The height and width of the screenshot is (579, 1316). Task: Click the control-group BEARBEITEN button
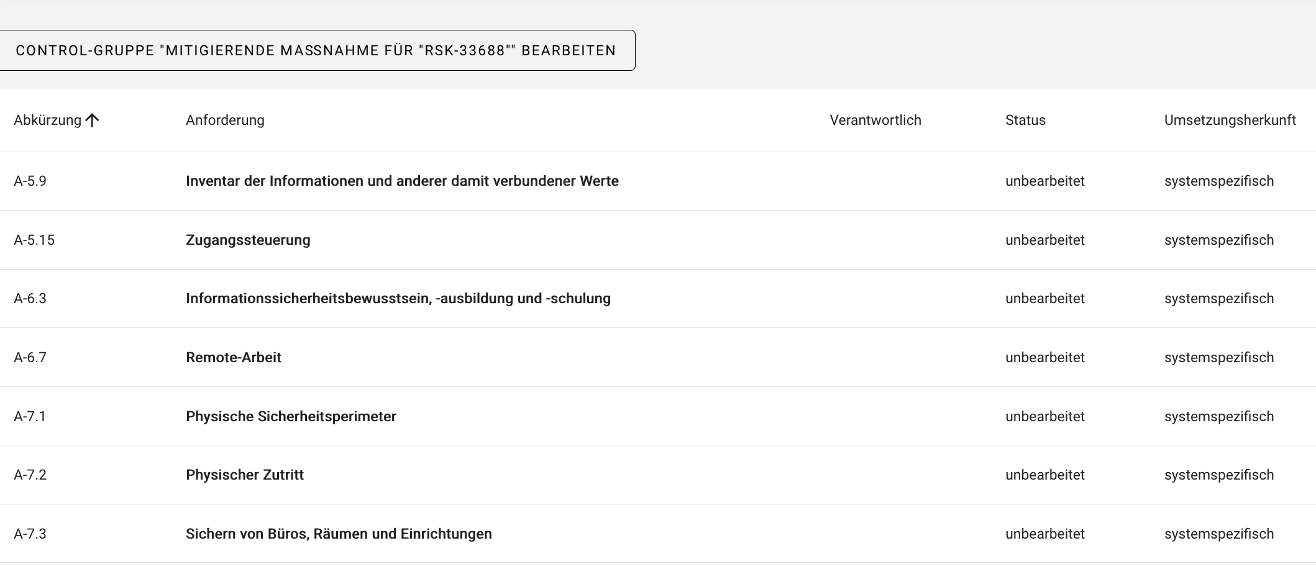click(316, 50)
